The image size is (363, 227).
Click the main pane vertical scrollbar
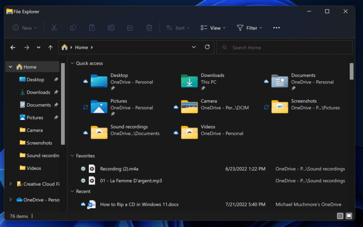(x=352, y=71)
